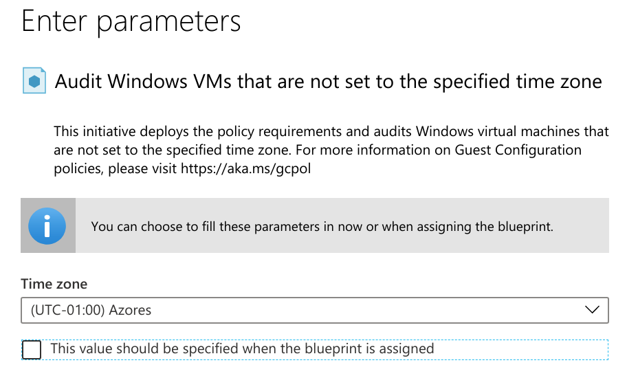Click the initiative description paragraph
627x378 pixels.
(x=331, y=150)
